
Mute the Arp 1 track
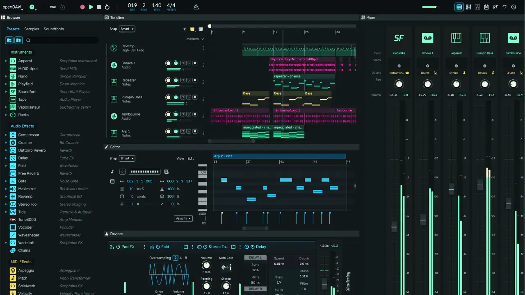coord(183,132)
